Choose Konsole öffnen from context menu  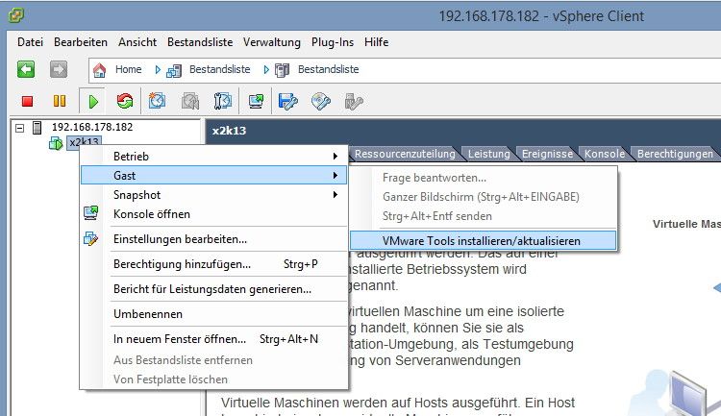(x=213, y=214)
